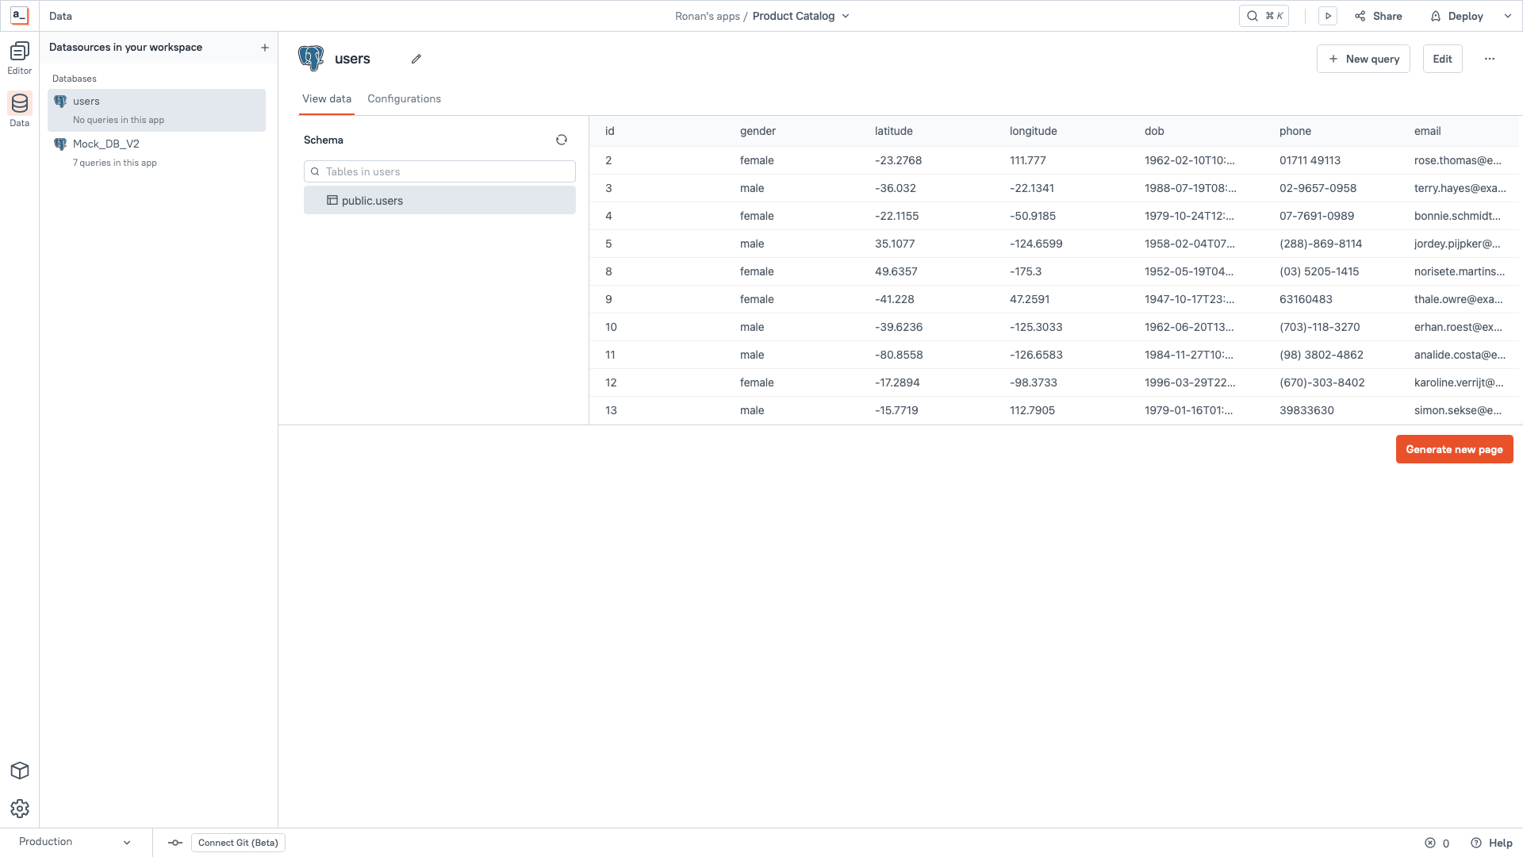Open the three-dot more options menu

tap(1490, 59)
